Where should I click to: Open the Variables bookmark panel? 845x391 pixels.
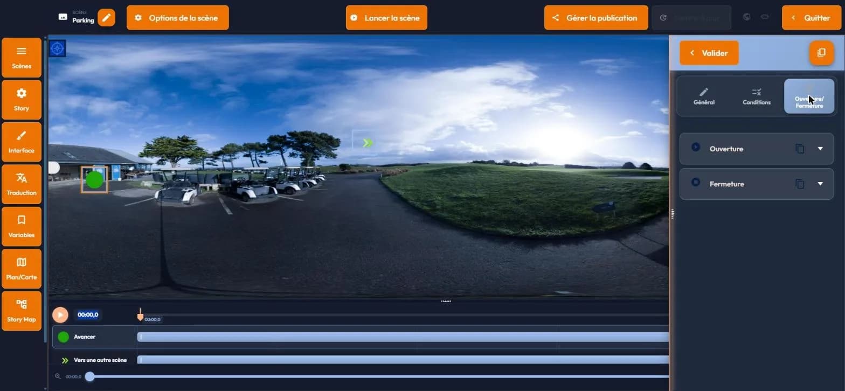point(22,226)
